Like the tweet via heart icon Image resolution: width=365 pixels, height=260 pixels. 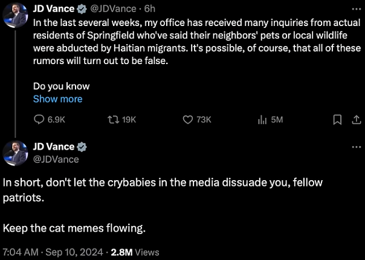click(187, 120)
